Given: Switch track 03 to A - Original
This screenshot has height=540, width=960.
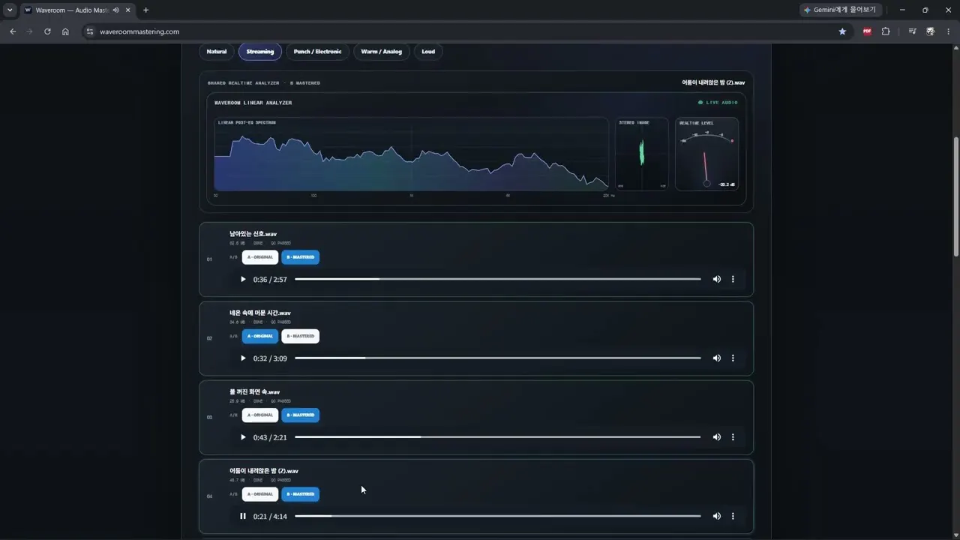Looking at the screenshot, I should [x=260, y=415].
